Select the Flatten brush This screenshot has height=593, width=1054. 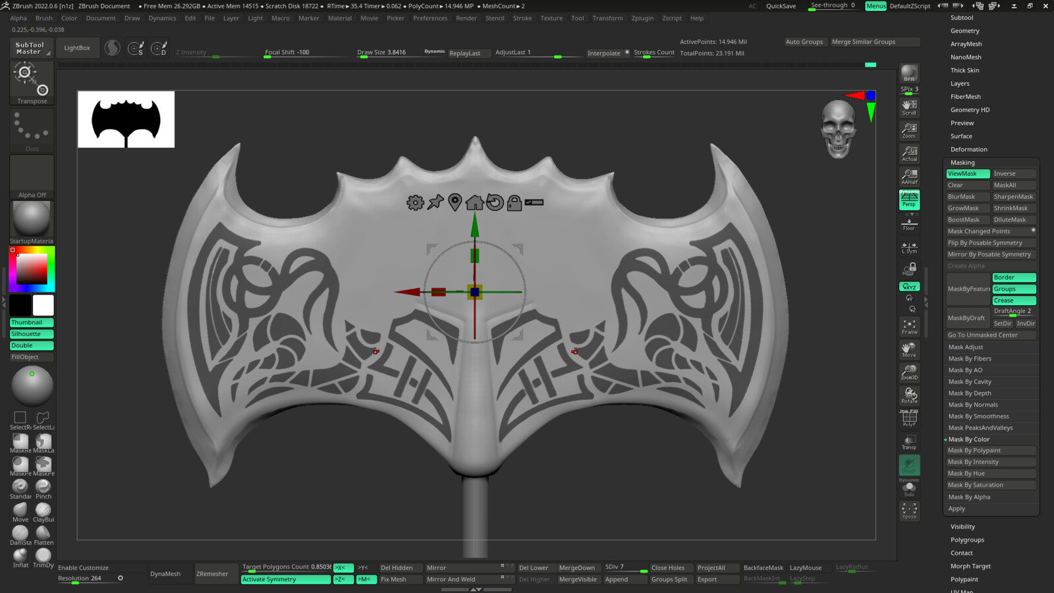43,536
